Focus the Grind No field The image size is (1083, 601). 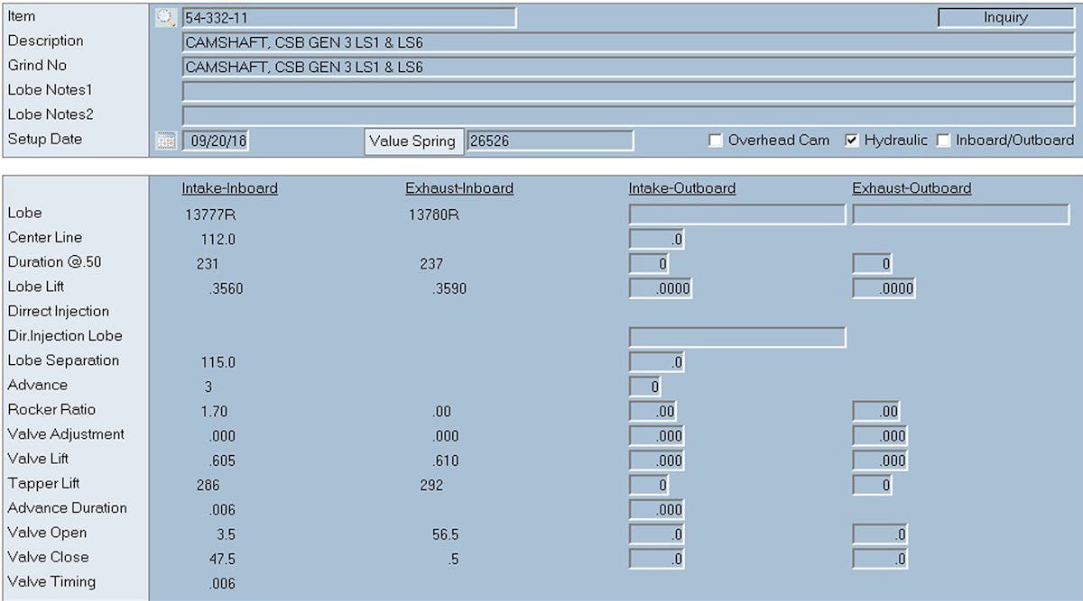coord(627,67)
